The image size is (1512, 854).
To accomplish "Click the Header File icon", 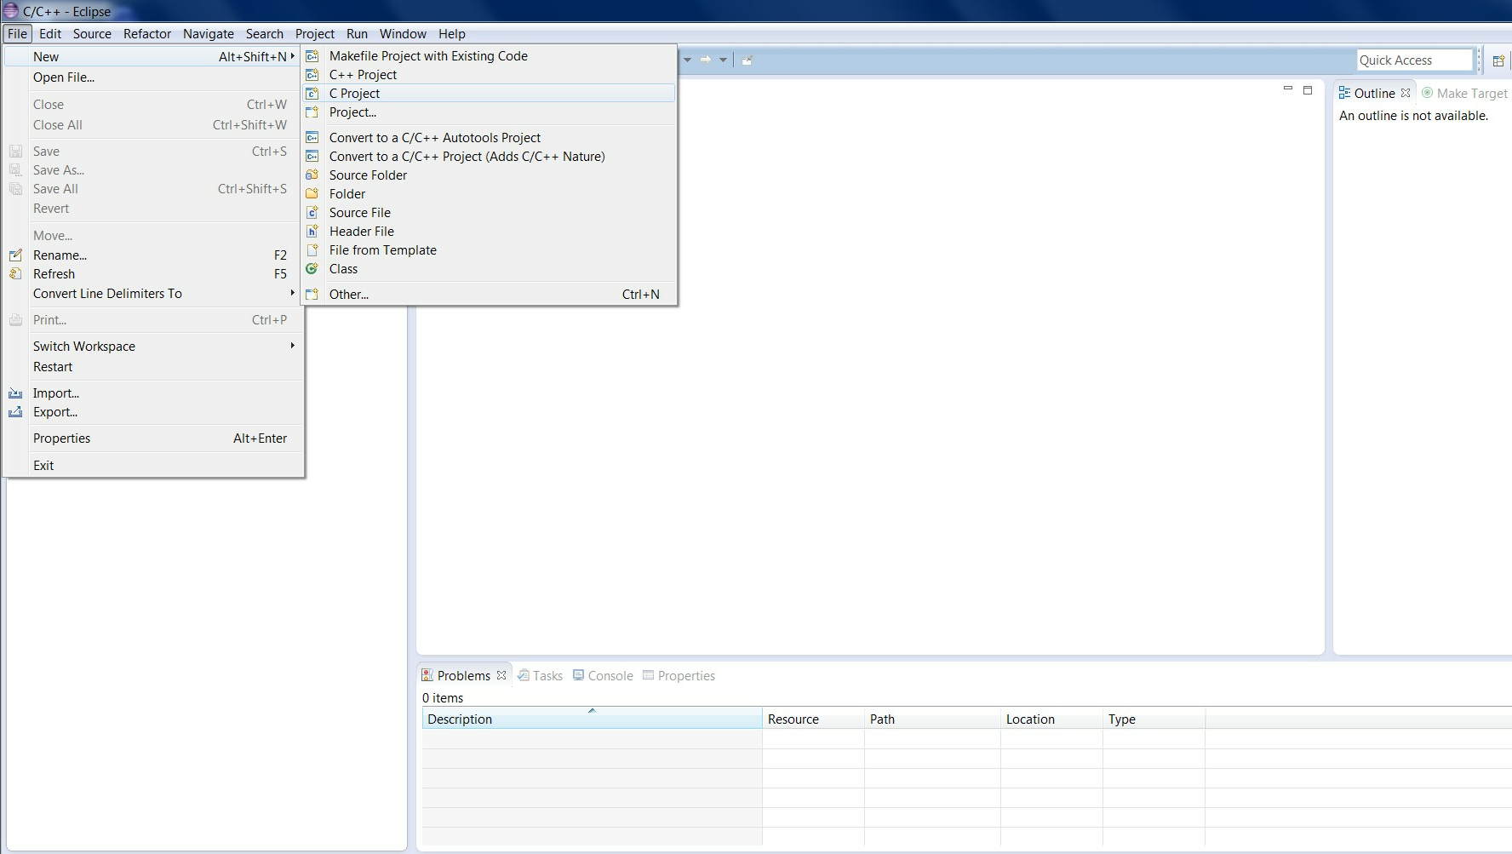I will 312,232.
